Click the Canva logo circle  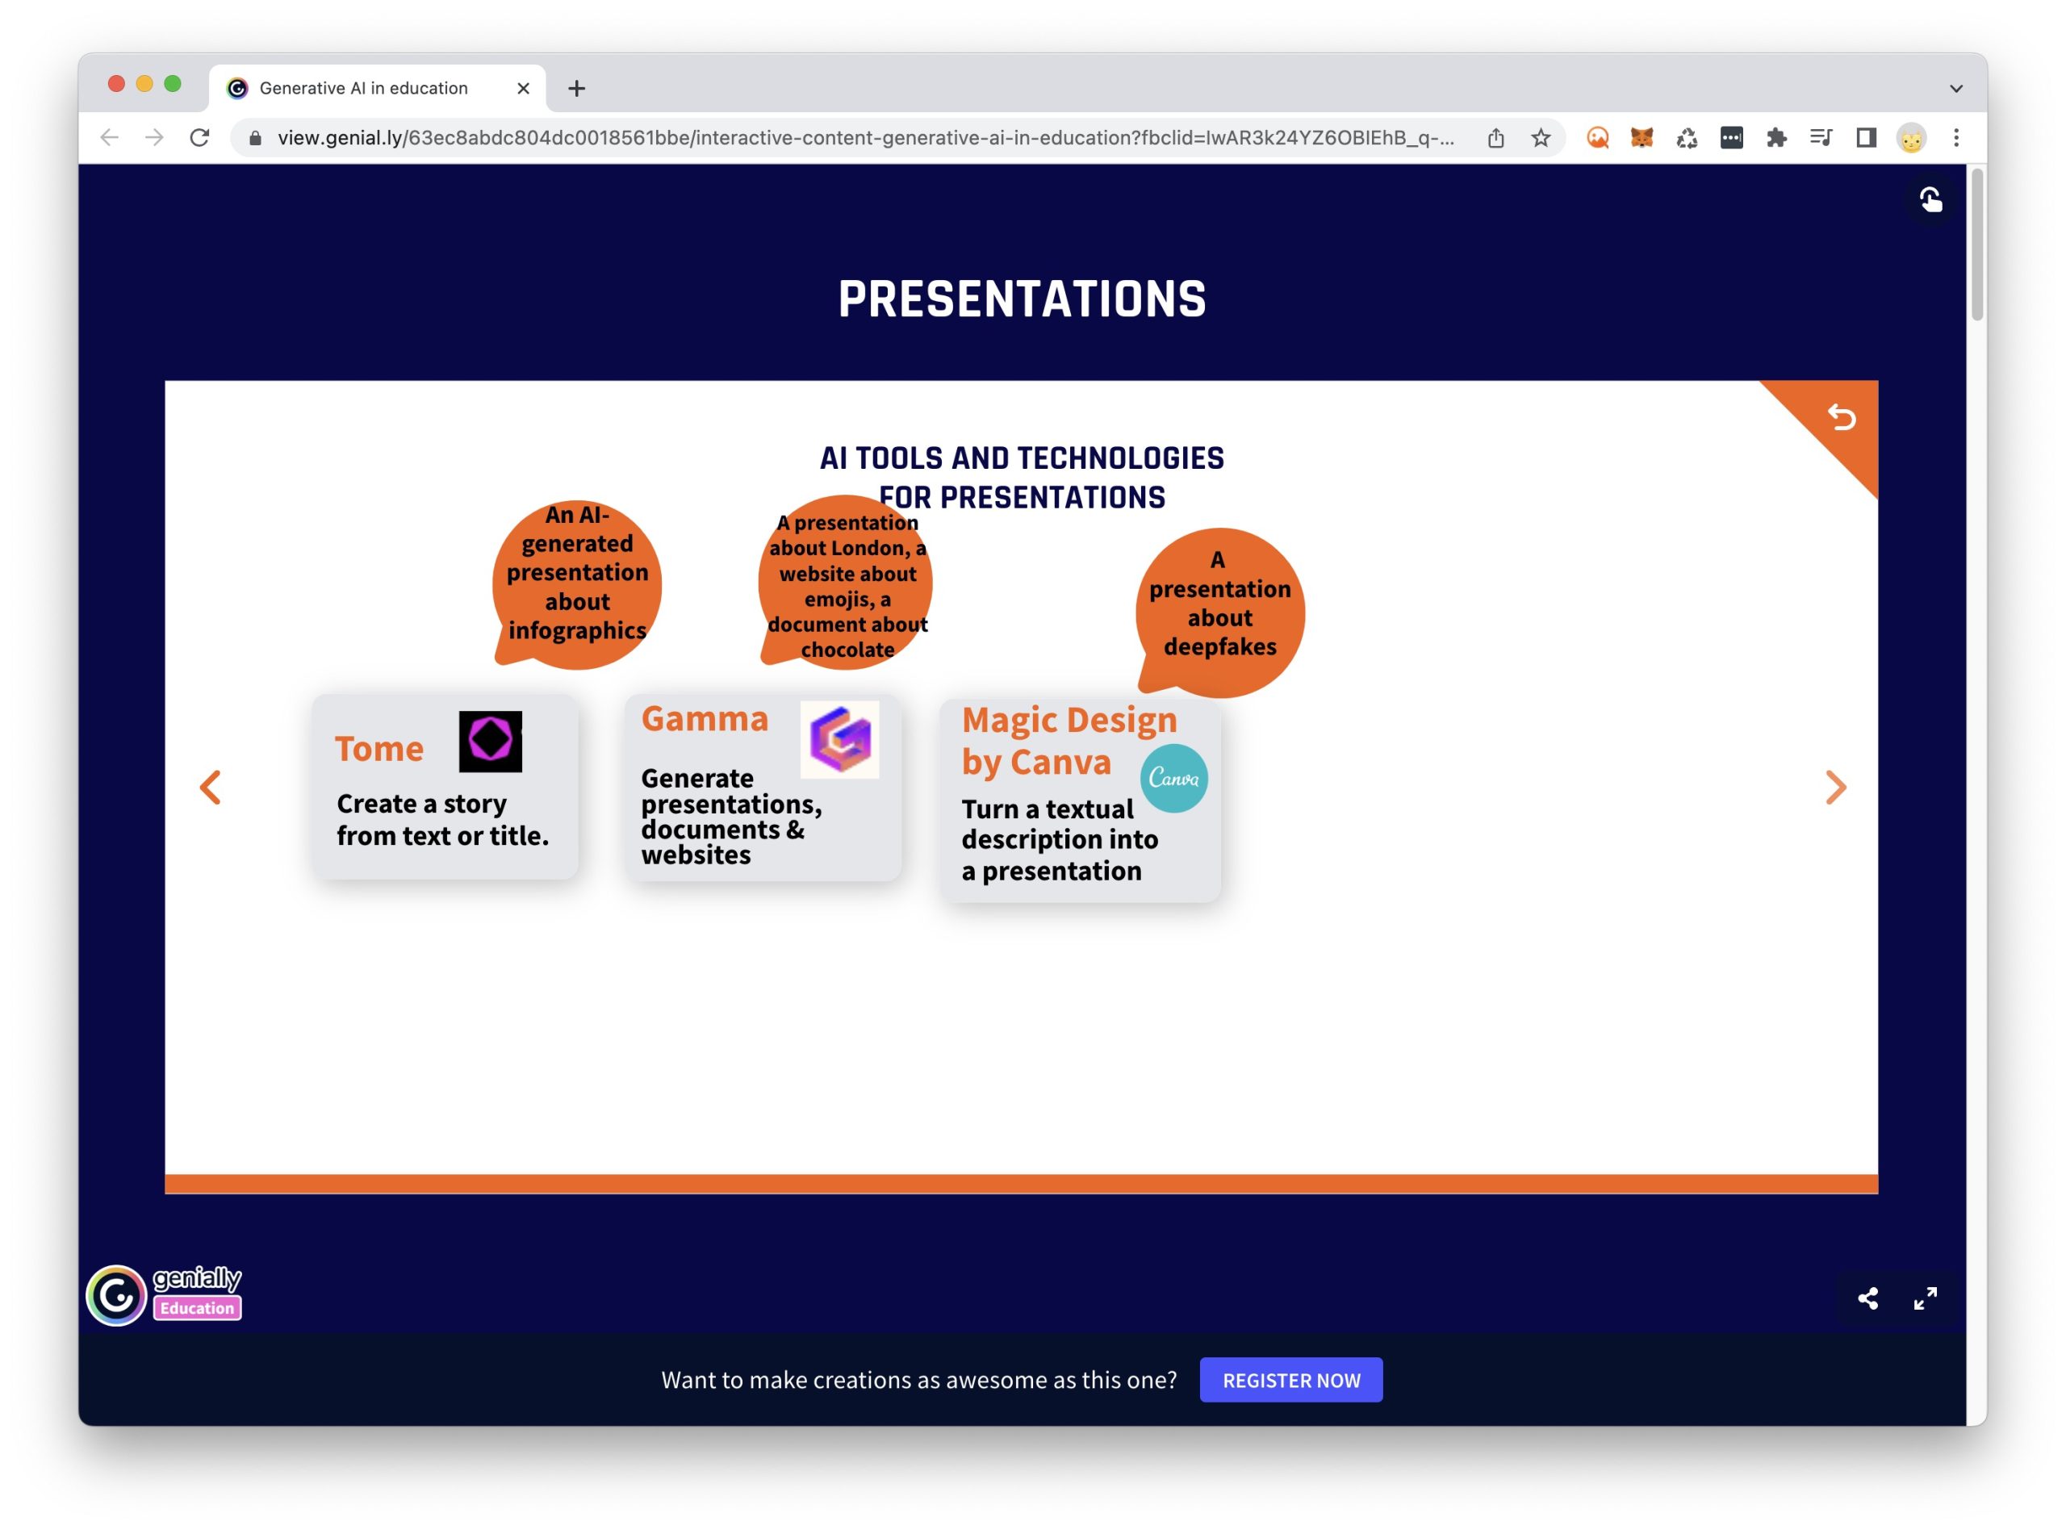(x=1173, y=778)
